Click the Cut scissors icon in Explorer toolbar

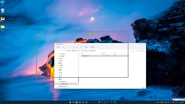click(x=63, y=47)
